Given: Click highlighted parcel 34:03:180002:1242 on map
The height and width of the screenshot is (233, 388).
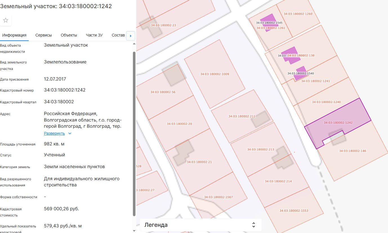Looking at the screenshot, I should click(338, 122).
